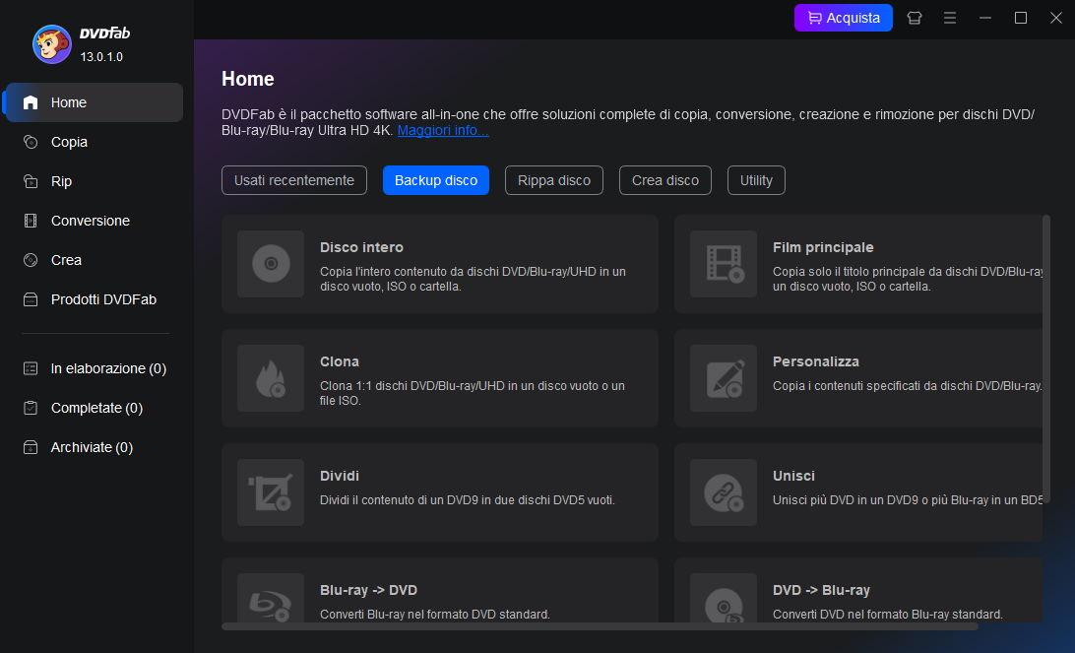Click the Archiviate archive icon
This screenshot has height=653, width=1075.
(x=31, y=447)
